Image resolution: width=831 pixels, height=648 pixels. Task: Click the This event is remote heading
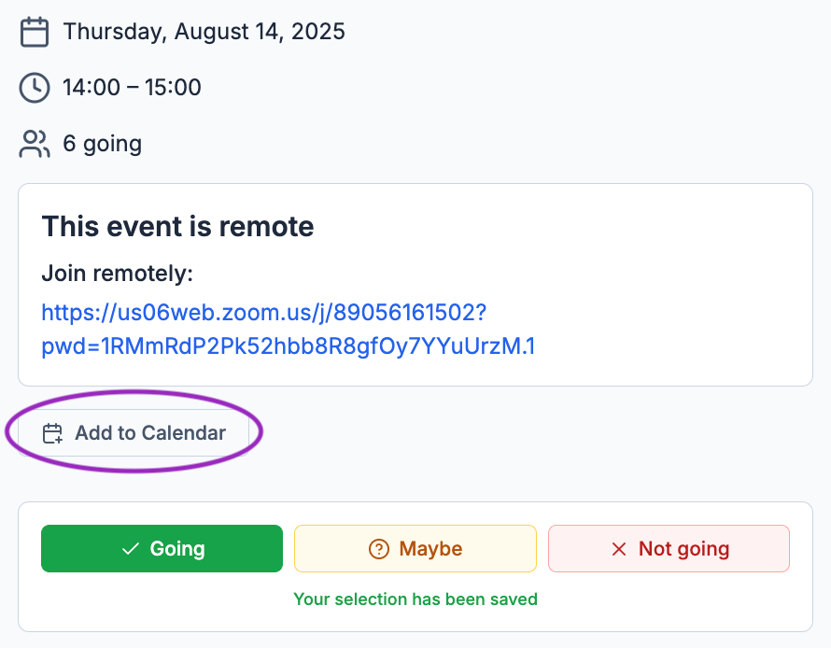(x=177, y=227)
